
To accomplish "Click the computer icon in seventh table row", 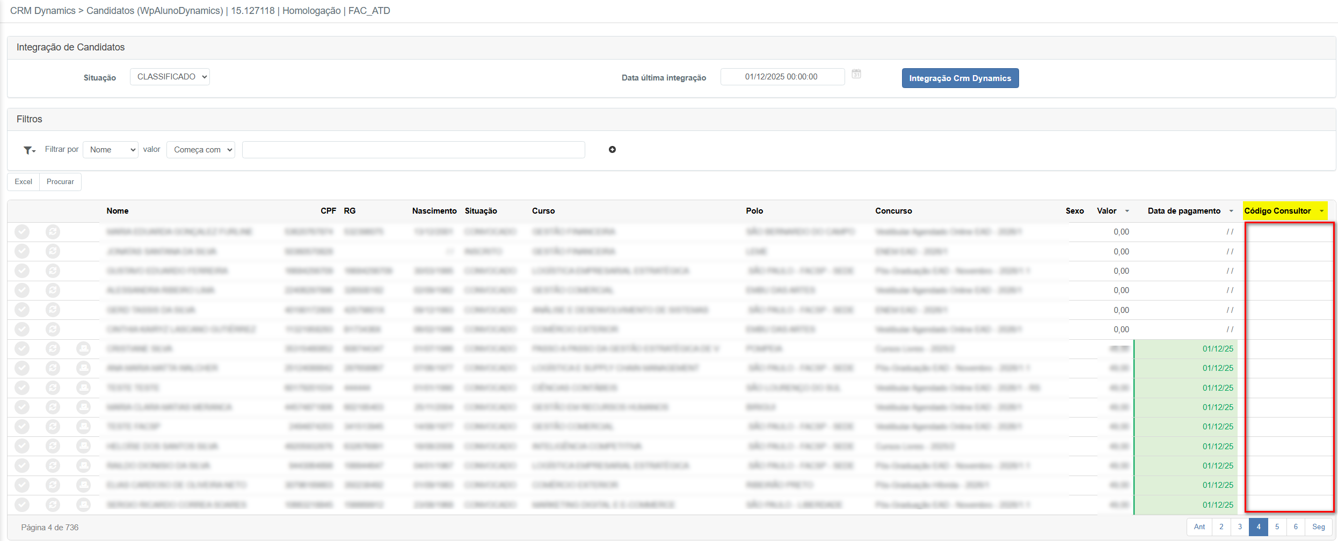I will tap(83, 349).
